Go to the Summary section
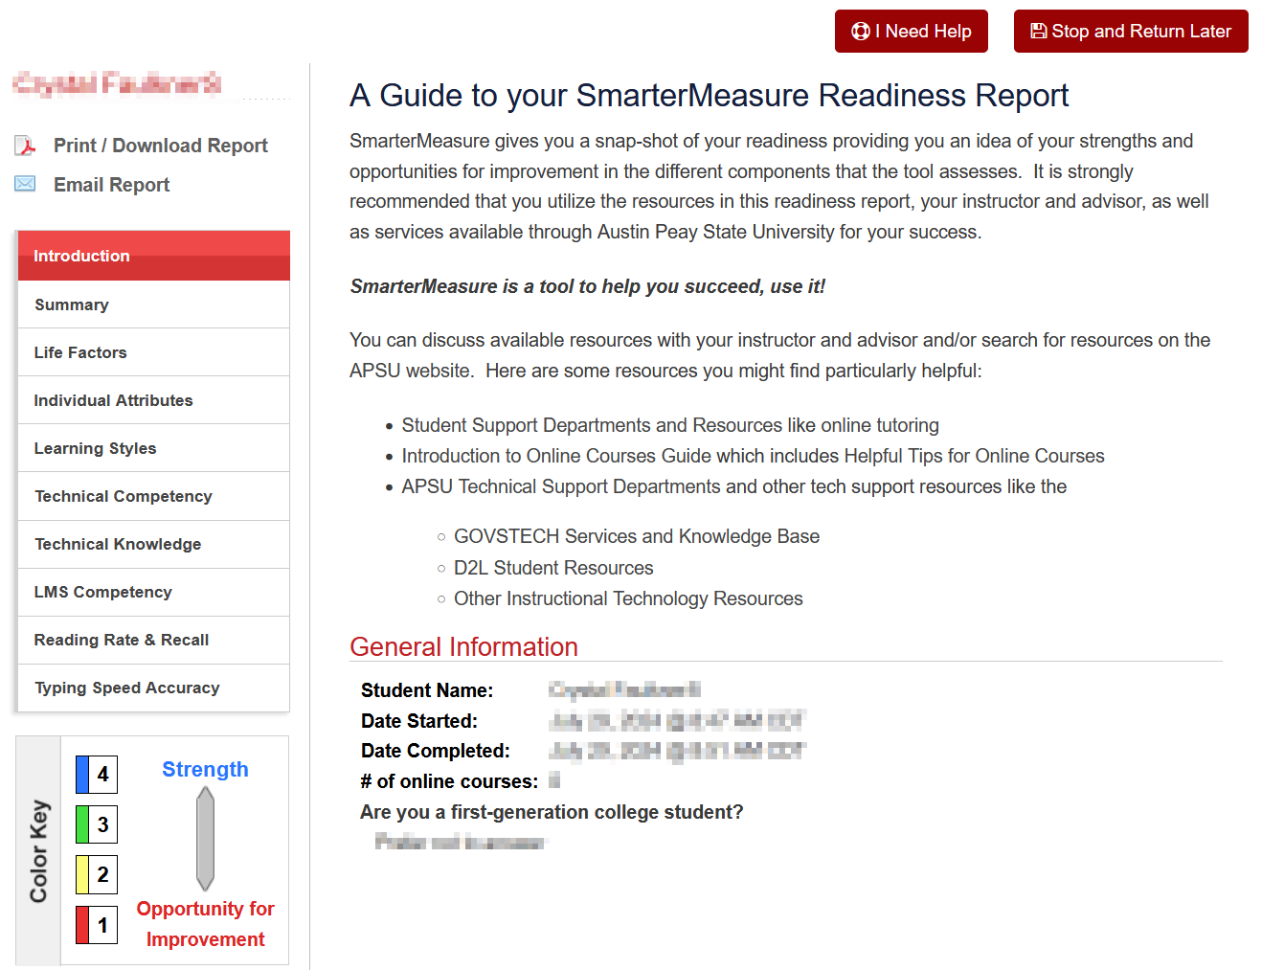1262x970 pixels. [153, 305]
